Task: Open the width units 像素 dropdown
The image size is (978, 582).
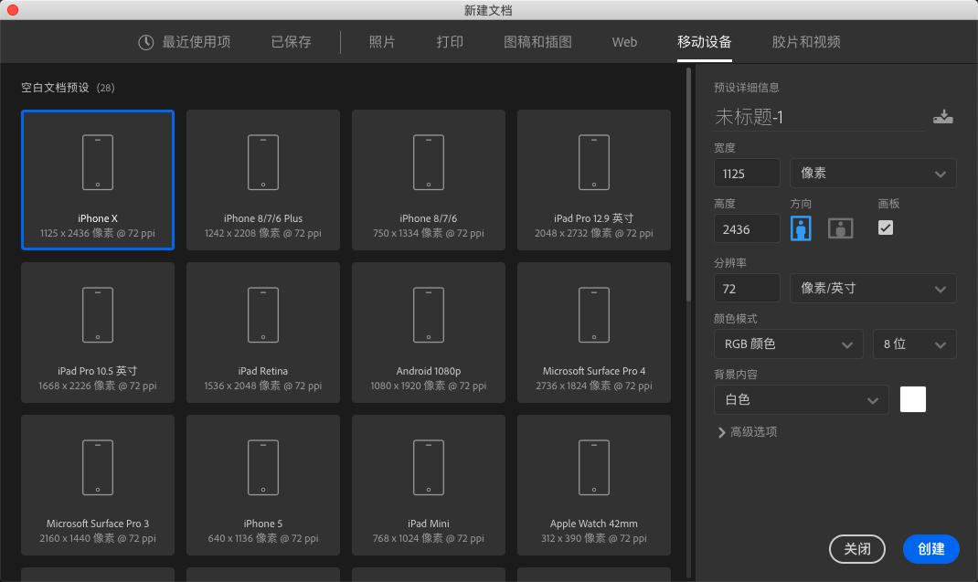Action: (872, 173)
